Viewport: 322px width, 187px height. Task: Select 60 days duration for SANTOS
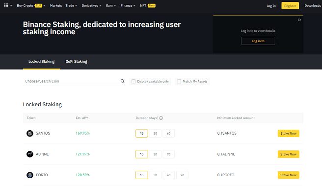click(168, 133)
